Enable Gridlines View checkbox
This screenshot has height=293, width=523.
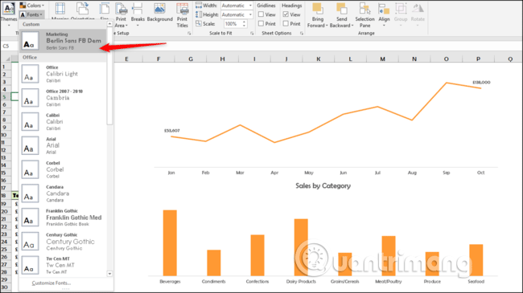click(x=261, y=14)
